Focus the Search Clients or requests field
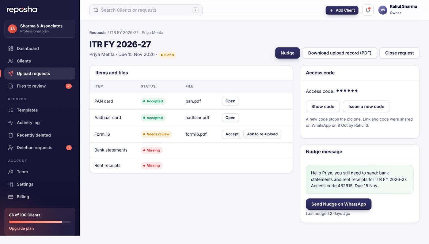The image size is (429, 244). 146,10
